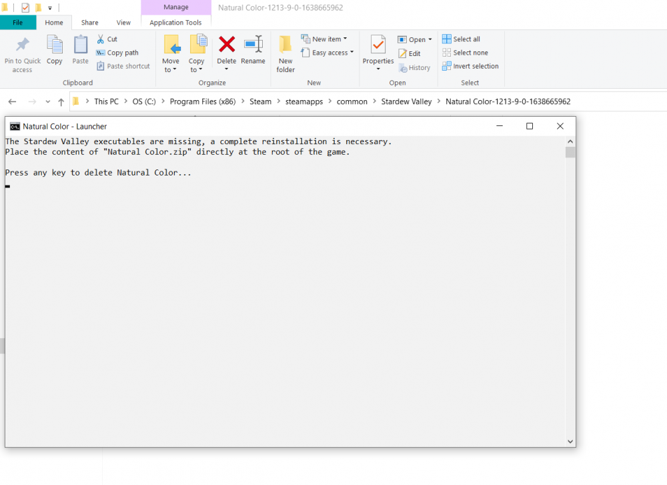Click the Delete red X icon
Viewport: 667px width, 485px height.
[227, 45]
